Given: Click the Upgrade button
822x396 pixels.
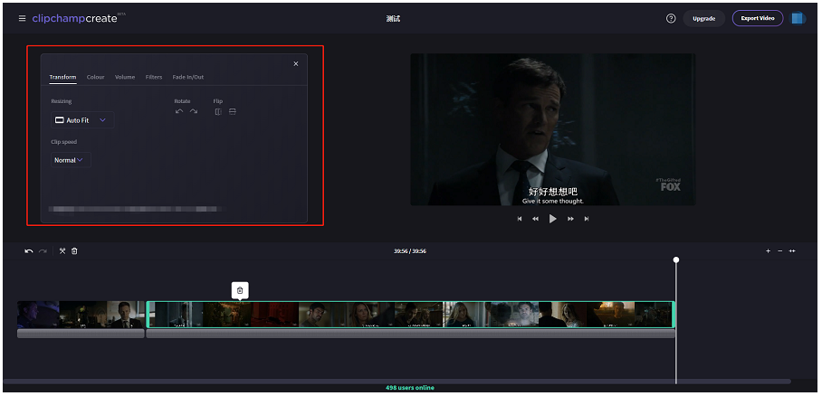Looking at the screenshot, I should [704, 18].
